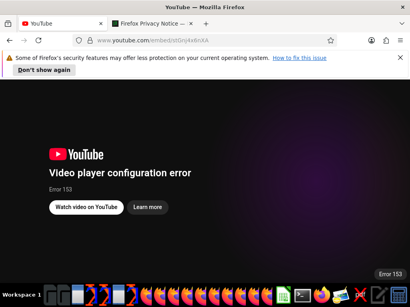Open the Workspace 1 switcher
The width and height of the screenshot is (410, 307).
click(x=22, y=295)
